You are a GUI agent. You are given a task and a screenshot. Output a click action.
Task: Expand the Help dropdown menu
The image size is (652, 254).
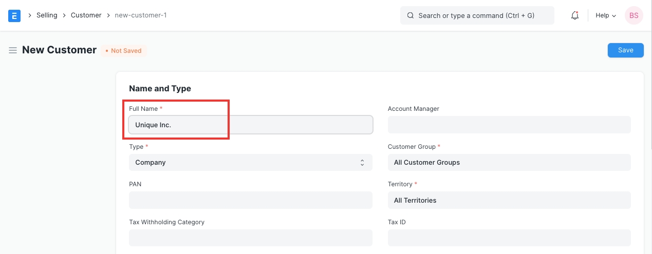click(605, 15)
